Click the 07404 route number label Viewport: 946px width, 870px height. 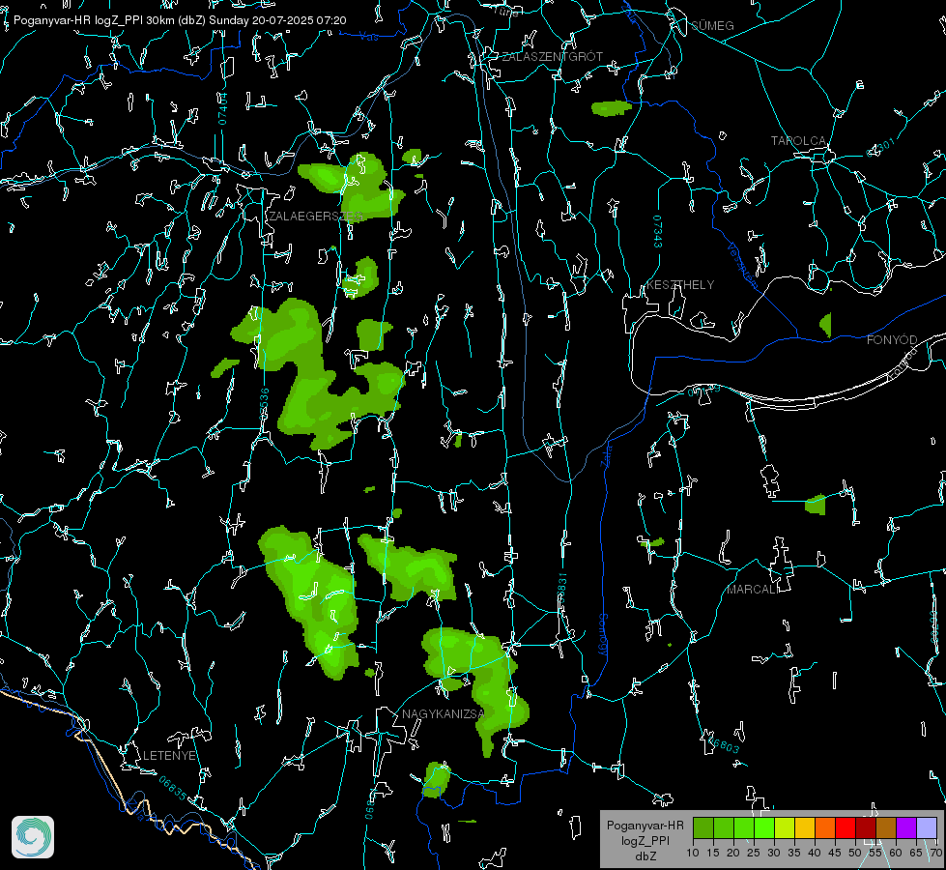click(223, 108)
